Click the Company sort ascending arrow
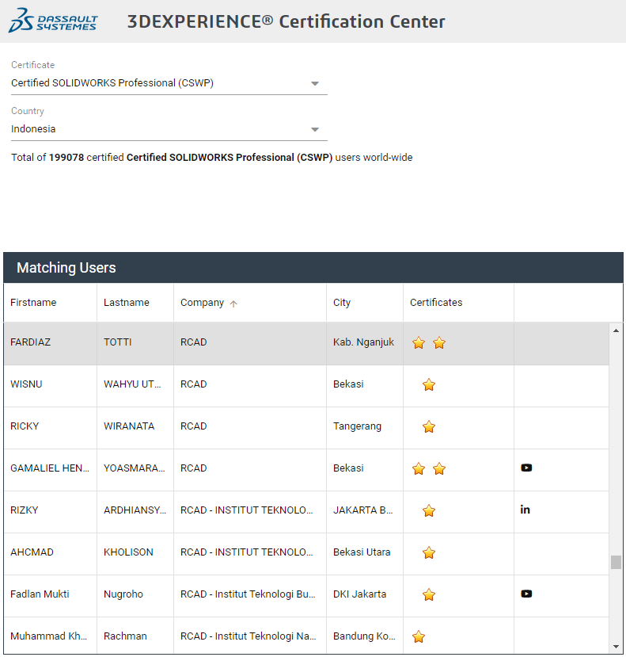 click(x=233, y=304)
